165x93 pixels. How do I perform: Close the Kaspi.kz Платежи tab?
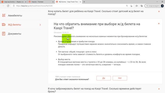(53, 2)
